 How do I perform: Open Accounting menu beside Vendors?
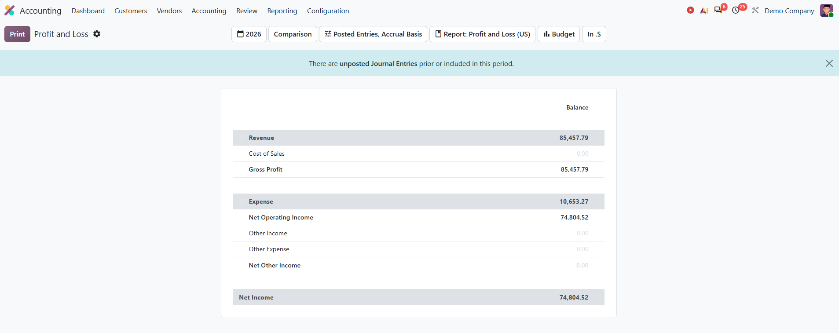pyautogui.click(x=209, y=11)
